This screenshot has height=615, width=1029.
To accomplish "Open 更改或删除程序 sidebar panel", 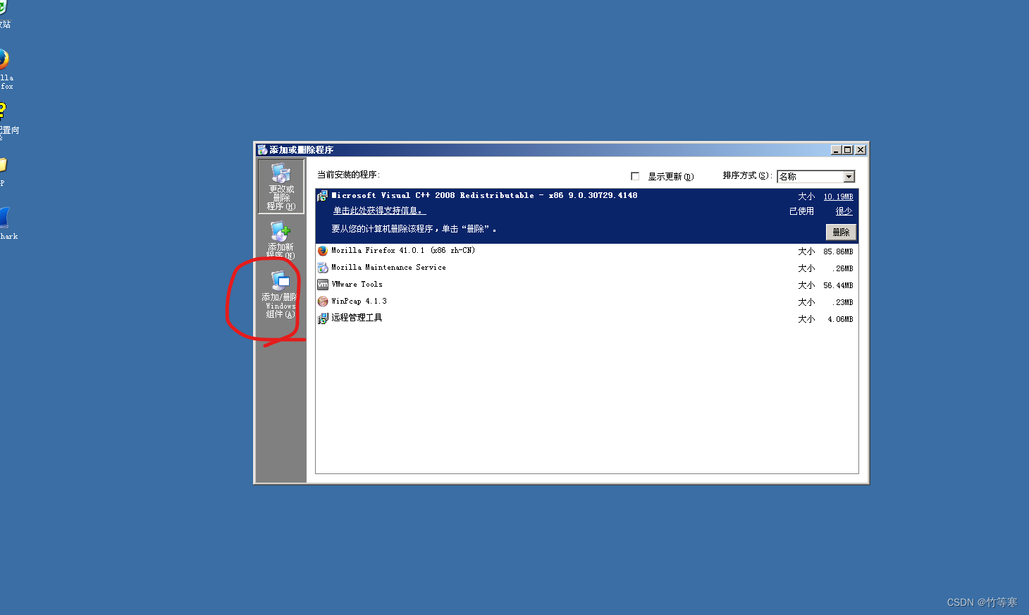I will coord(281,186).
